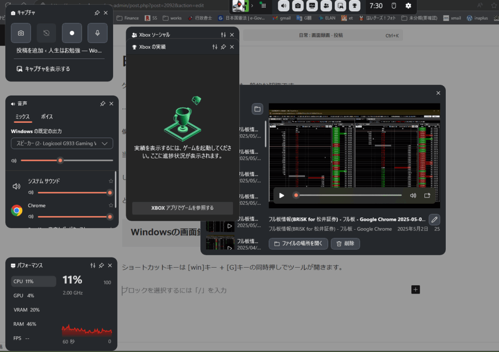The image size is (499, 352).
Task: Click XBOX アプリでゲームを参照する button
Action: pyautogui.click(x=183, y=208)
